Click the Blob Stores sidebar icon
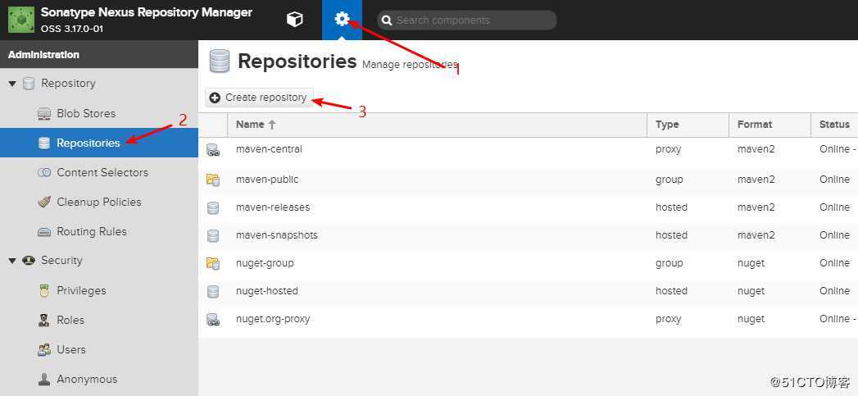This screenshot has width=858, height=396. (x=44, y=114)
